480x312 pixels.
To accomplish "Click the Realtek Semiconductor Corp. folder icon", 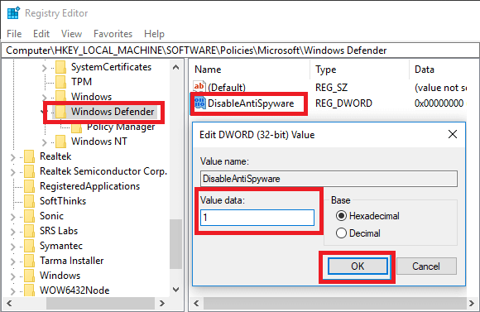I will click(30, 171).
